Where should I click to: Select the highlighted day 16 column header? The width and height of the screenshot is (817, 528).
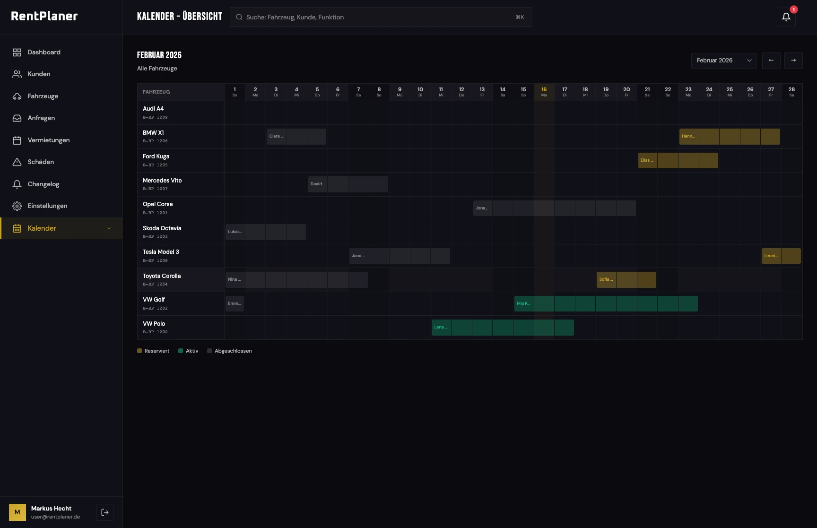point(544,92)
